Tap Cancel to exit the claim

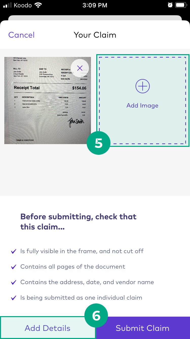click(x=21, y=35)
